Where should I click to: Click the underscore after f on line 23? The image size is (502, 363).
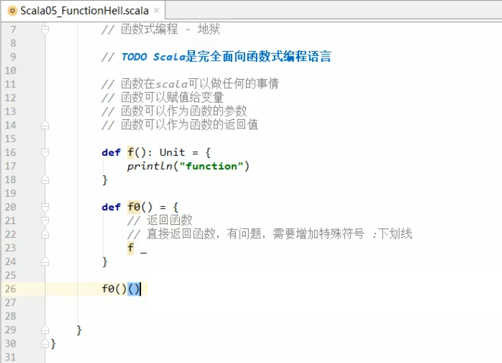[x=144, y=252]
